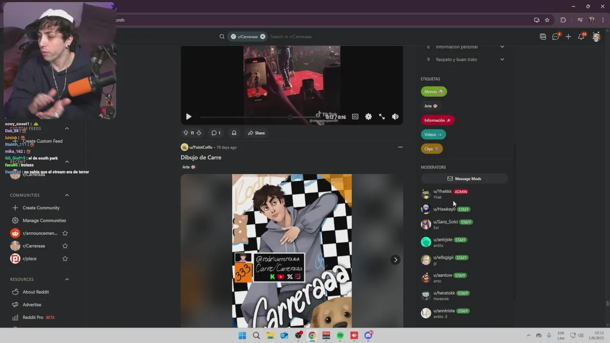Expand the video to fullscreen
This screenshot has height=343, width=610.
382,117
